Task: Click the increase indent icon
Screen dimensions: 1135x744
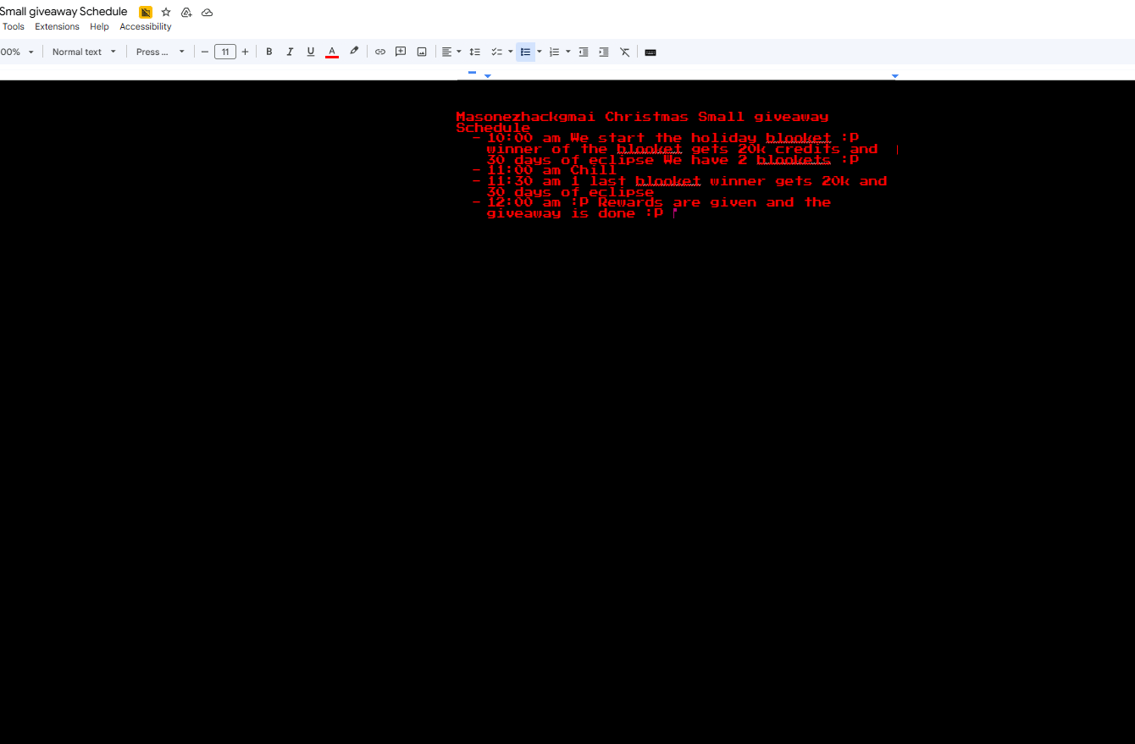Action: (604, 52)
